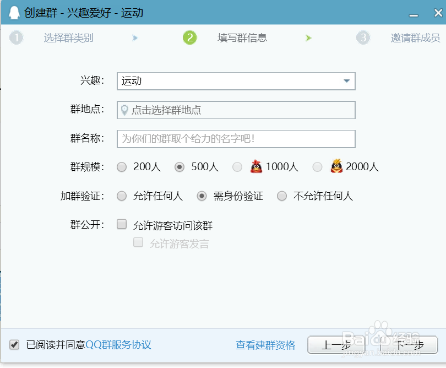The image size is (446, 368).
Task: Open the 兴趣 dropdown showing 运动
Action: [236, 81]
